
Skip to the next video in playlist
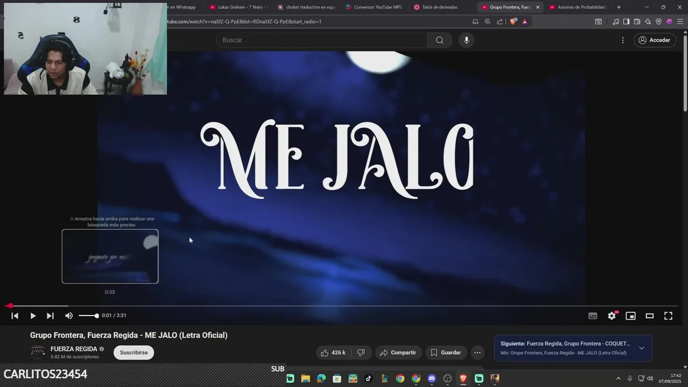coord(50,316)
